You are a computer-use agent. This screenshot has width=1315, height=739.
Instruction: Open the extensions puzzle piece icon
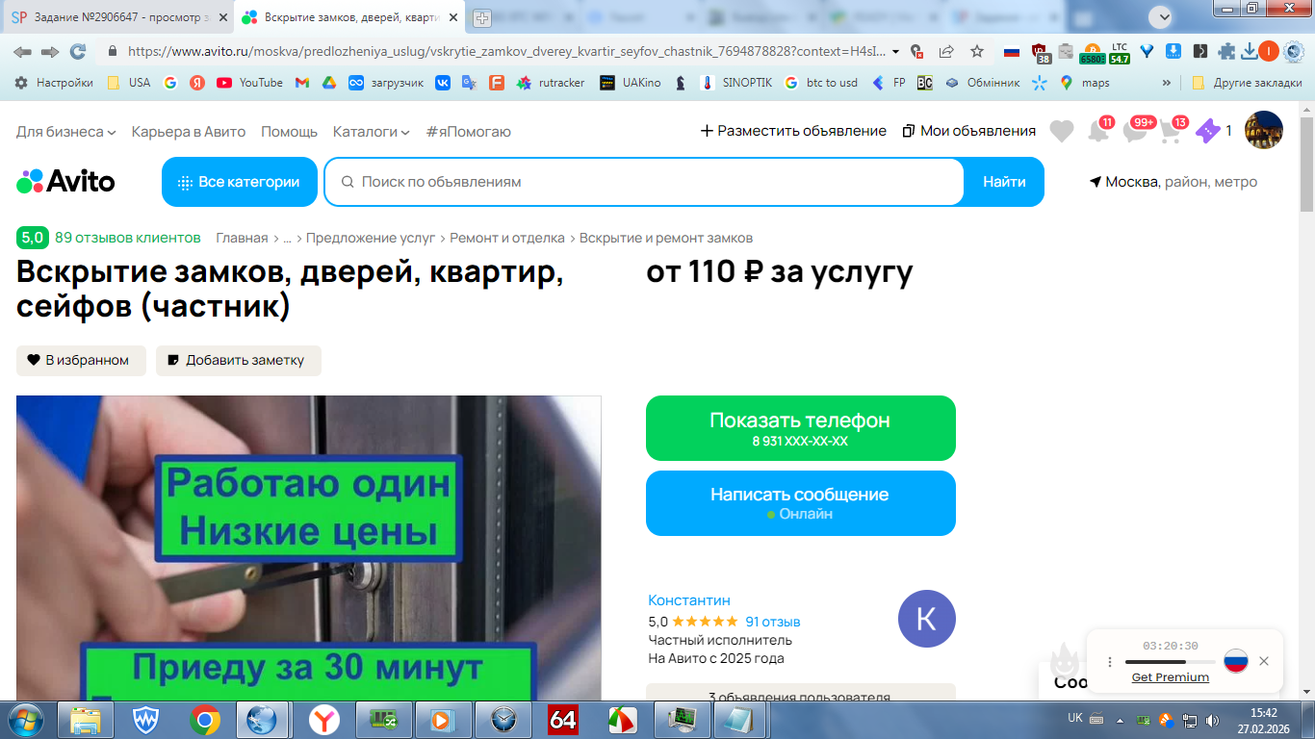coord(1226,51)
